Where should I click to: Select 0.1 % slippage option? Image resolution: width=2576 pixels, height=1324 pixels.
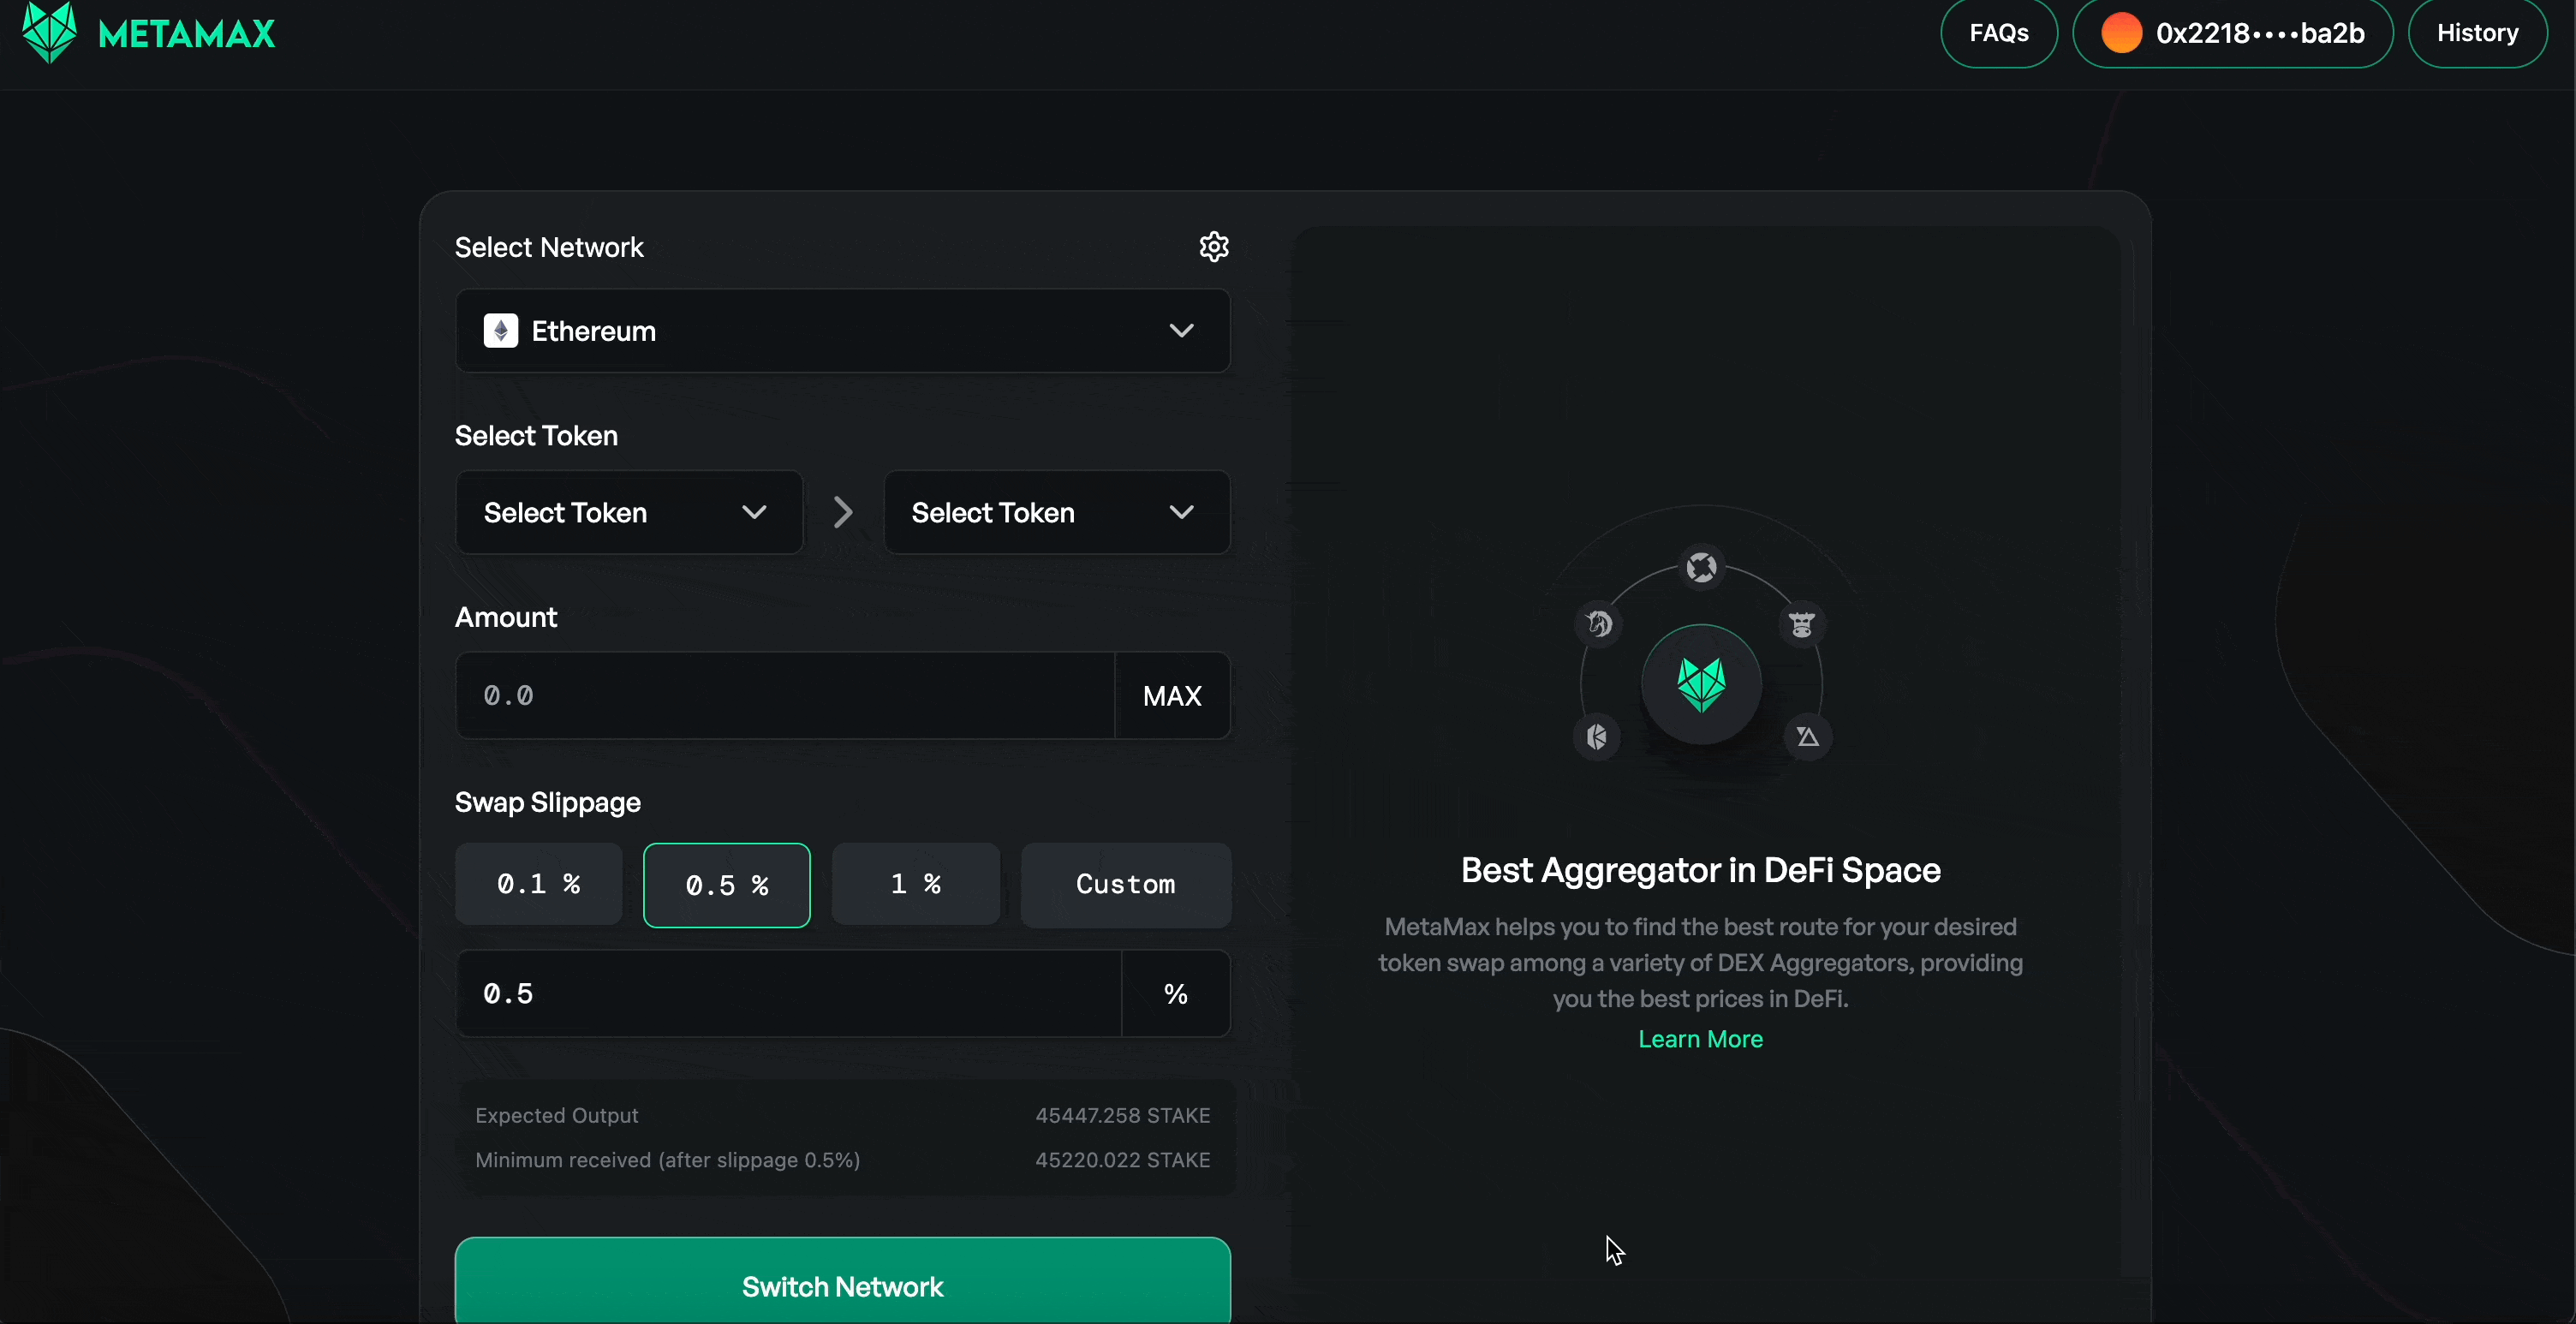point(539,885)
